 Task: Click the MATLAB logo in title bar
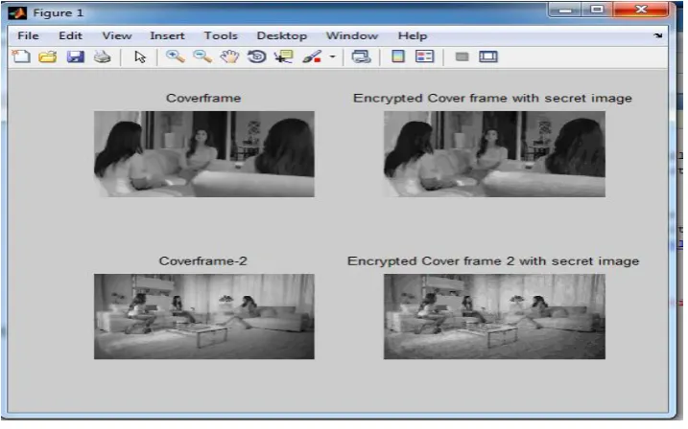[17, 13]
